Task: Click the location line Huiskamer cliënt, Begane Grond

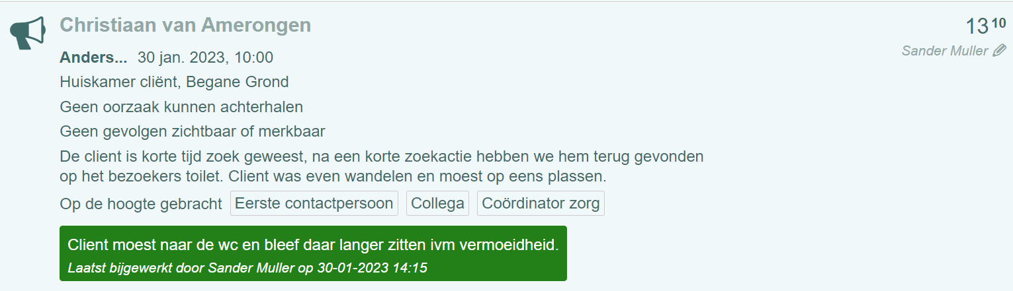Action: click(x=174, y=82)
